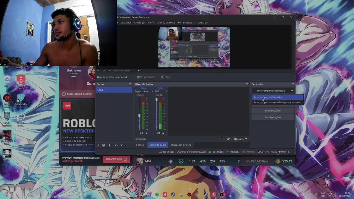Image resolution: width=354 pixels, height=199 pixels.
Task: Open Radmin VPN desktop shortcut
Action: (x=21, y=100)
